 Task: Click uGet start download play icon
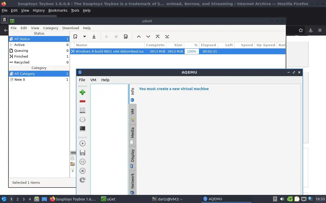[x=107, y=37]
